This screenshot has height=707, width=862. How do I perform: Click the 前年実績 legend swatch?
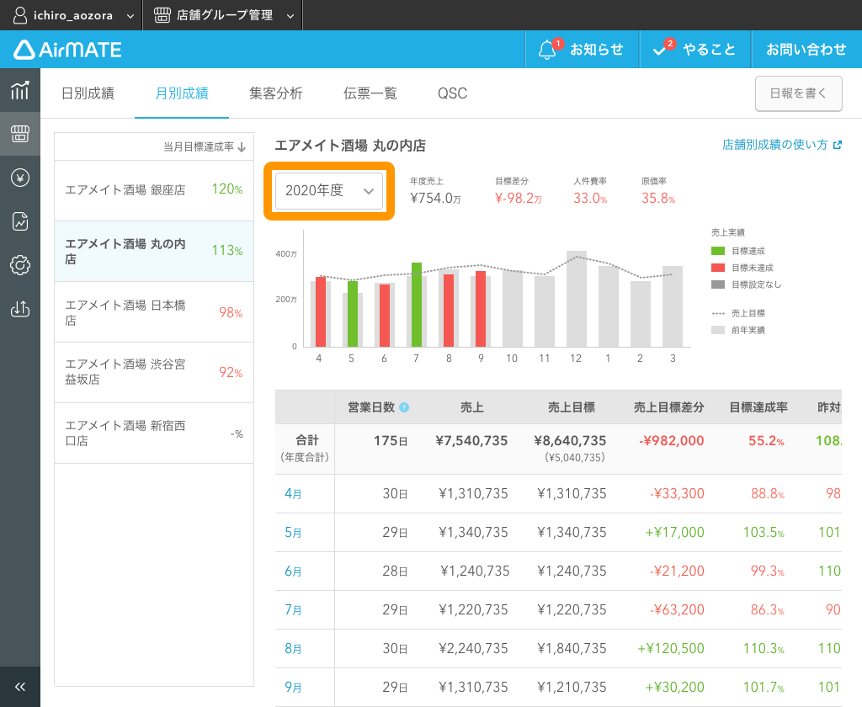coord(718,330)
